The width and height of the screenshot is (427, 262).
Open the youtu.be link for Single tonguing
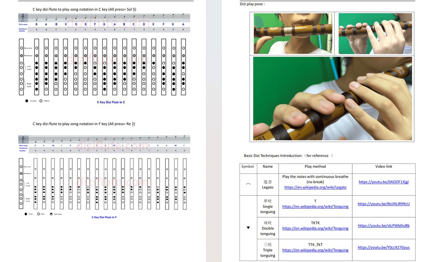384,204
